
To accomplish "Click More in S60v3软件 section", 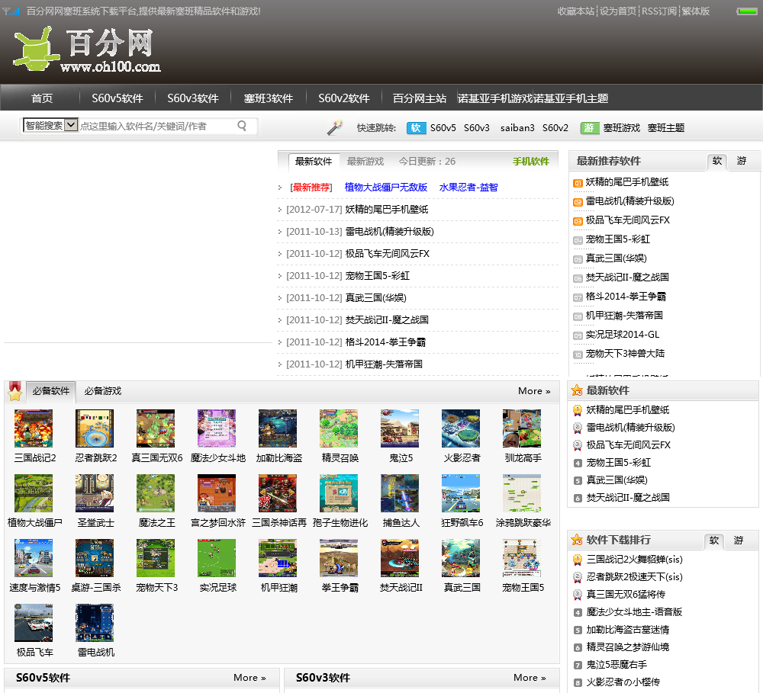I will [x=530, y=678].
